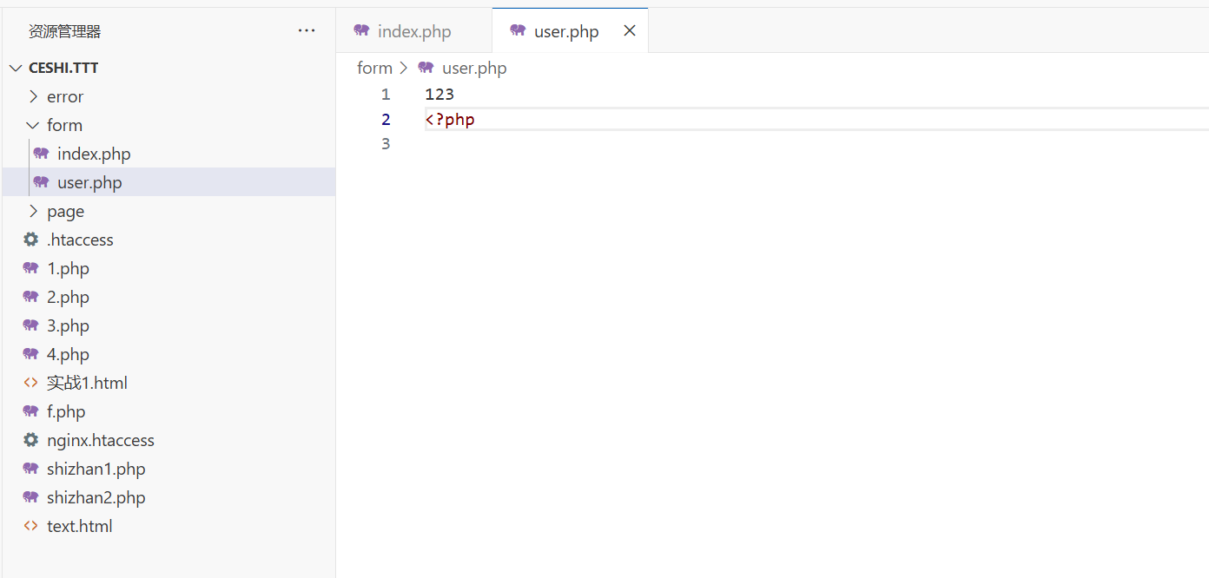Click line number 1 in gutter
This screenshot has height=578, width=1209.
click(x=386, y=95)
